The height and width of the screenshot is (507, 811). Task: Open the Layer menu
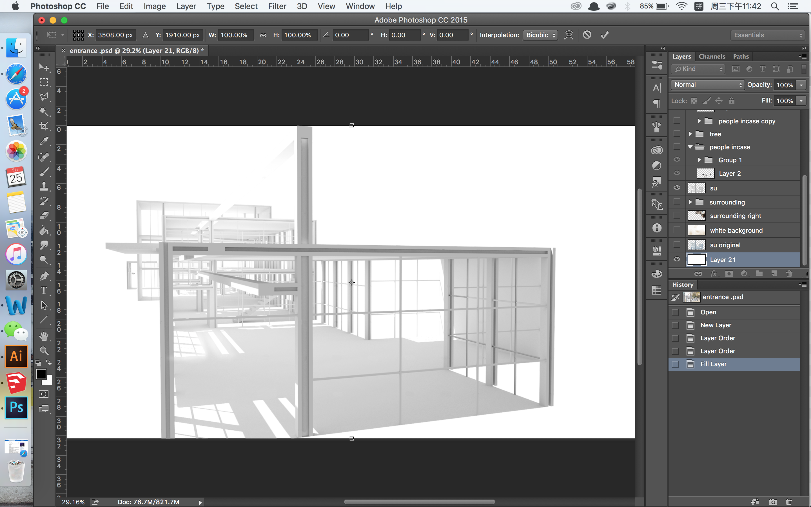coord(186,6)
